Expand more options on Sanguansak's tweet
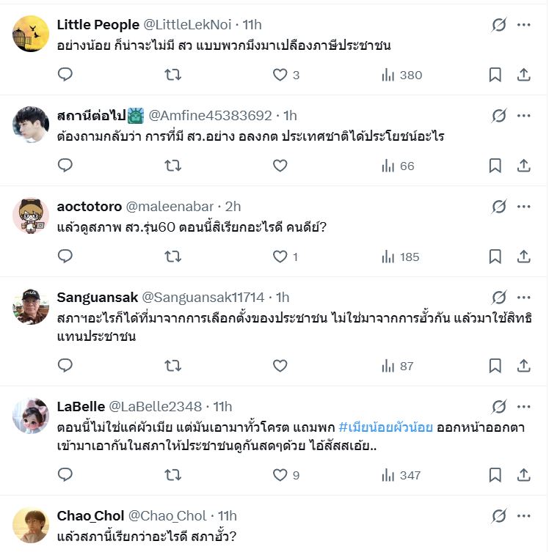Viewport: 549px width, 552px height. (523, 298)
